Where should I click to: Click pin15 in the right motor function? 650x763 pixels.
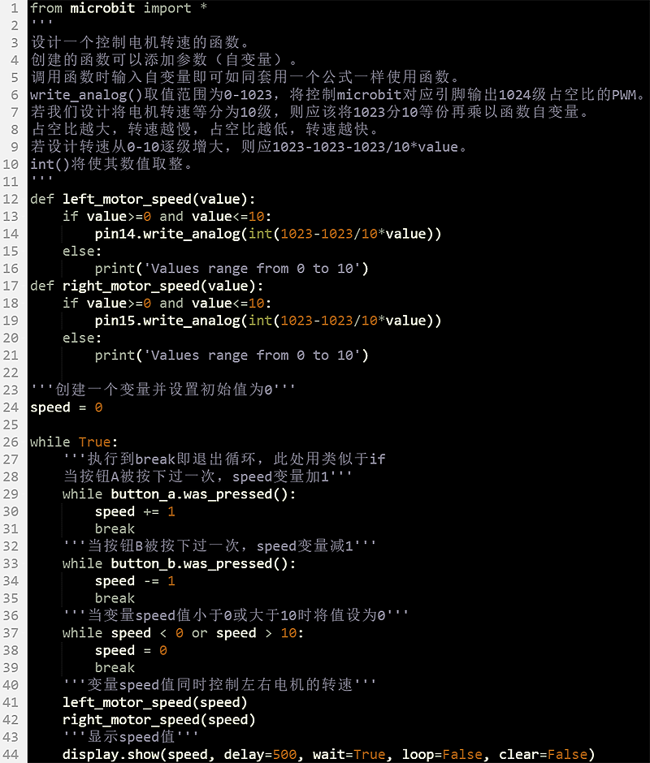tap(114, 321)
